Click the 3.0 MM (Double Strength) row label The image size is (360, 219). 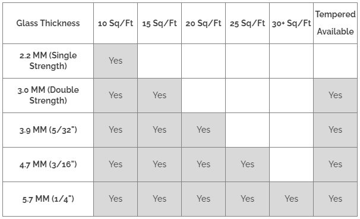point(48,95)
